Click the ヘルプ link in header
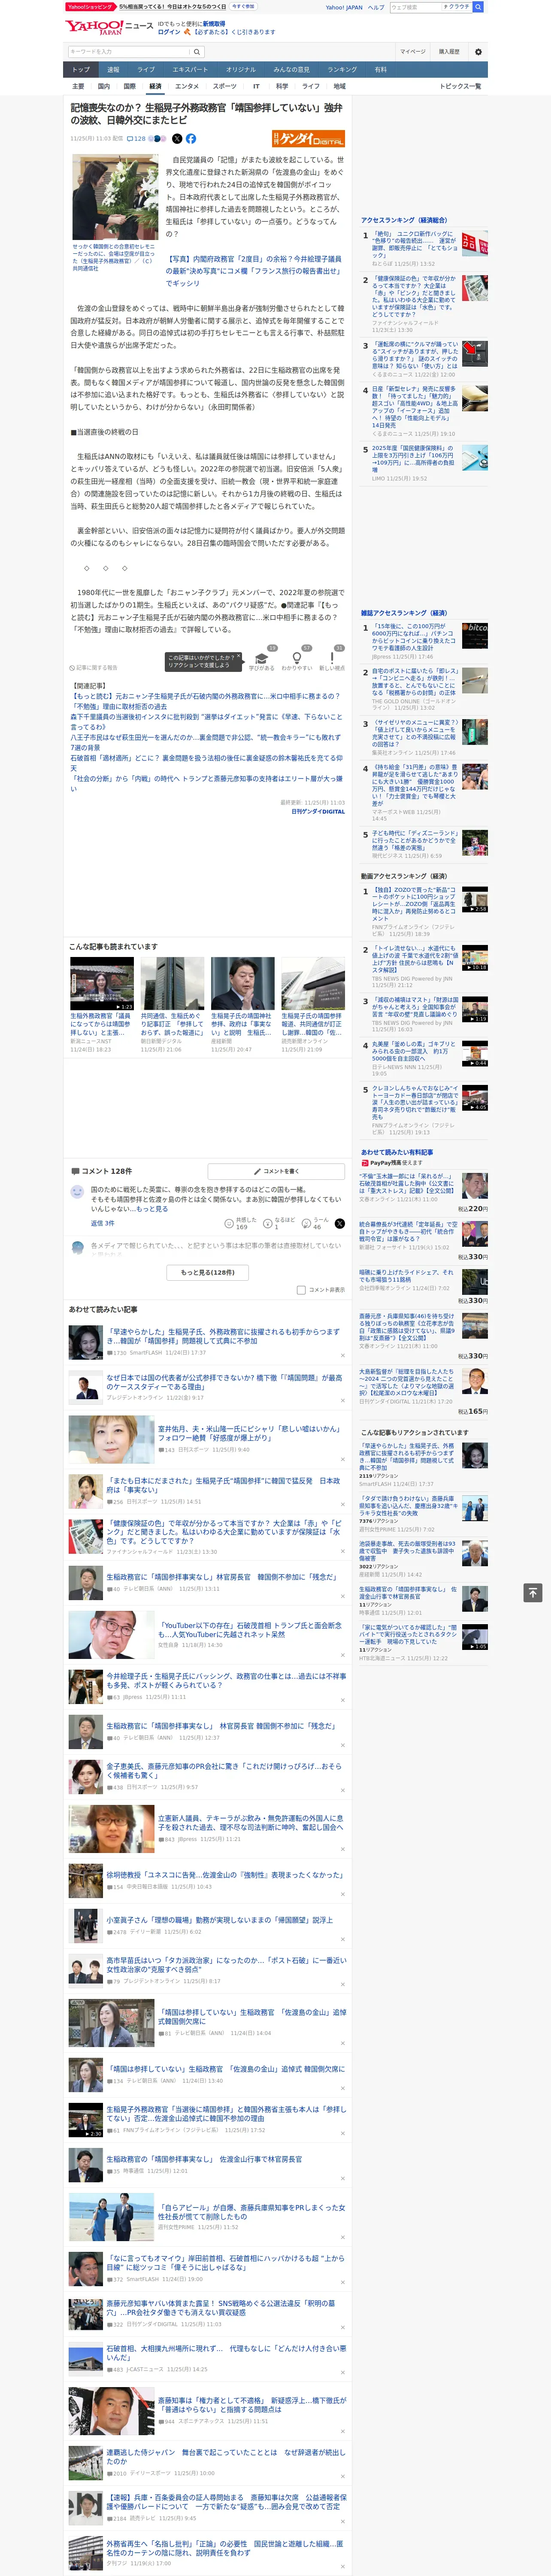The image size is (551, 2576). point(375,7)
